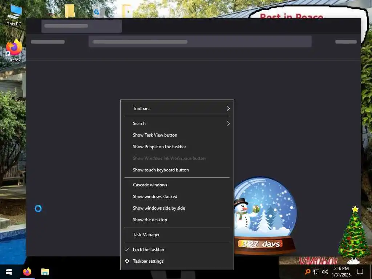Select the first yellow folder desktop icon
The image size is (372, 279).
[70, 11]
